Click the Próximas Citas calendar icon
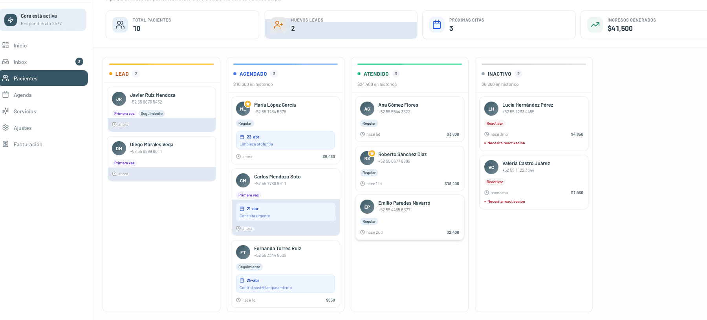 437,25
